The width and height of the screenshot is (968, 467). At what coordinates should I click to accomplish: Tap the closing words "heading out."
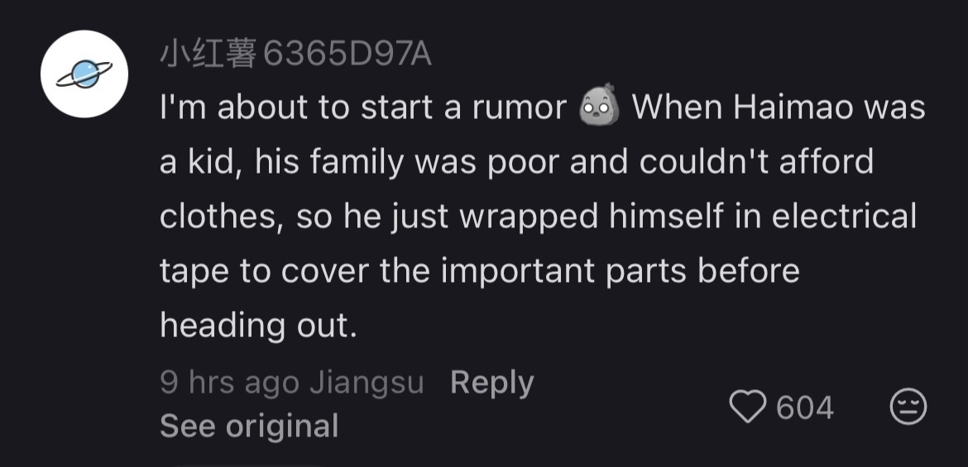[x=259, y=326]
